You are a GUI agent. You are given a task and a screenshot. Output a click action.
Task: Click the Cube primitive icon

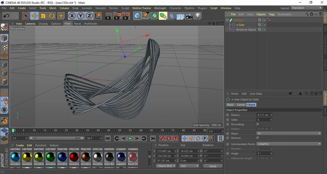[137, 16]
